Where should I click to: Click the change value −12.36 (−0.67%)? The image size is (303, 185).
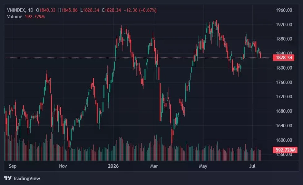(x=140, y=10)
